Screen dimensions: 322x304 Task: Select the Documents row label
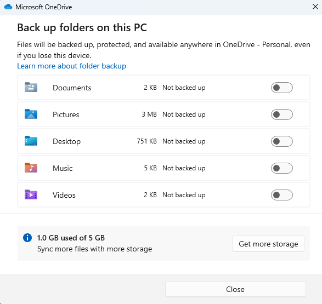72,88
